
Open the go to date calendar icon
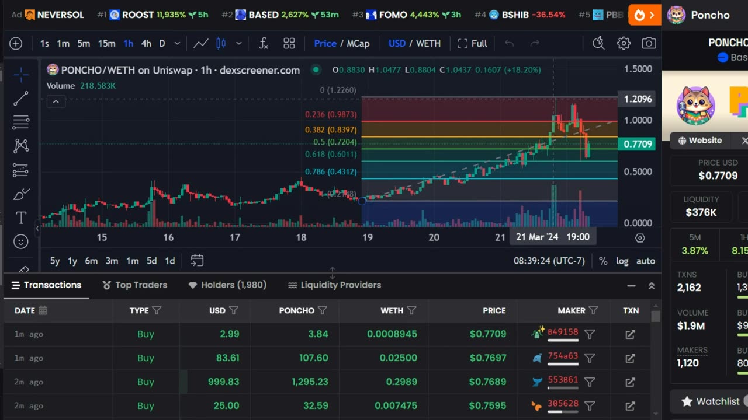197,260
